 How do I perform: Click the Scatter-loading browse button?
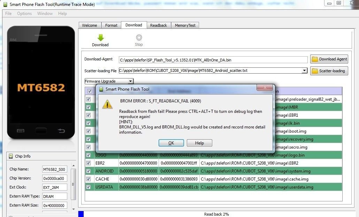[329, 71]
